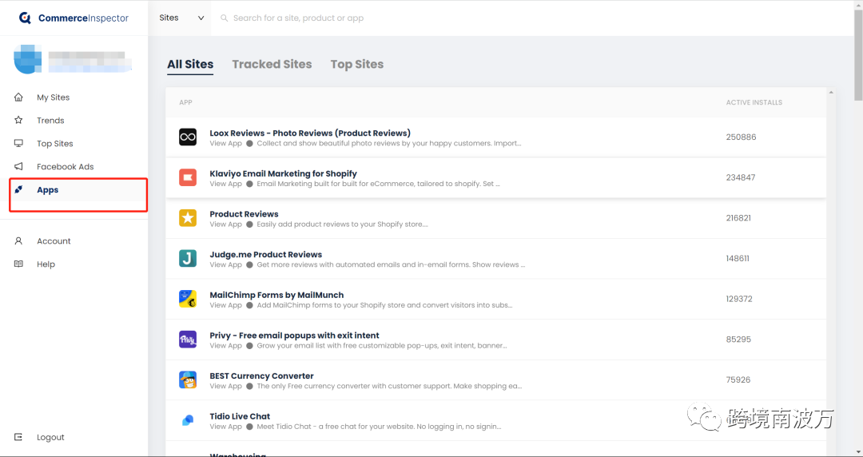Switch to the Top Sites tab
Image resolution: width=863 pixels, height=457 pixels.
click(x=357, y=65)
